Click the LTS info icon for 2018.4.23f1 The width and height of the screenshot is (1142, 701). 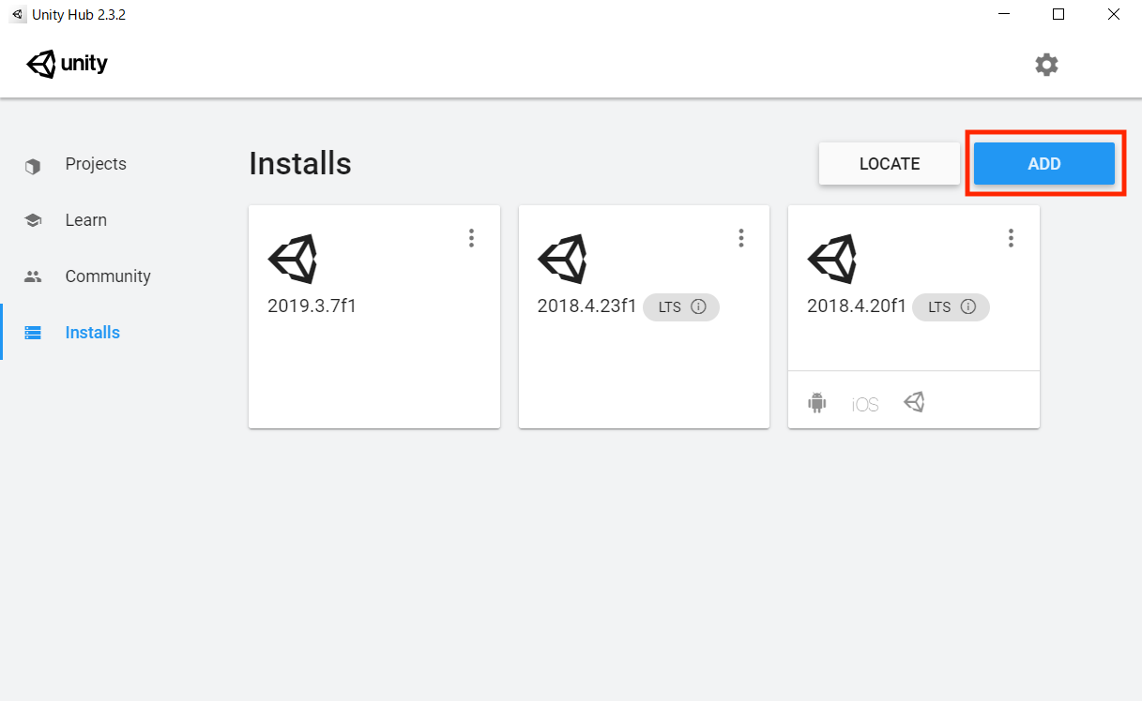pos(698,307)
